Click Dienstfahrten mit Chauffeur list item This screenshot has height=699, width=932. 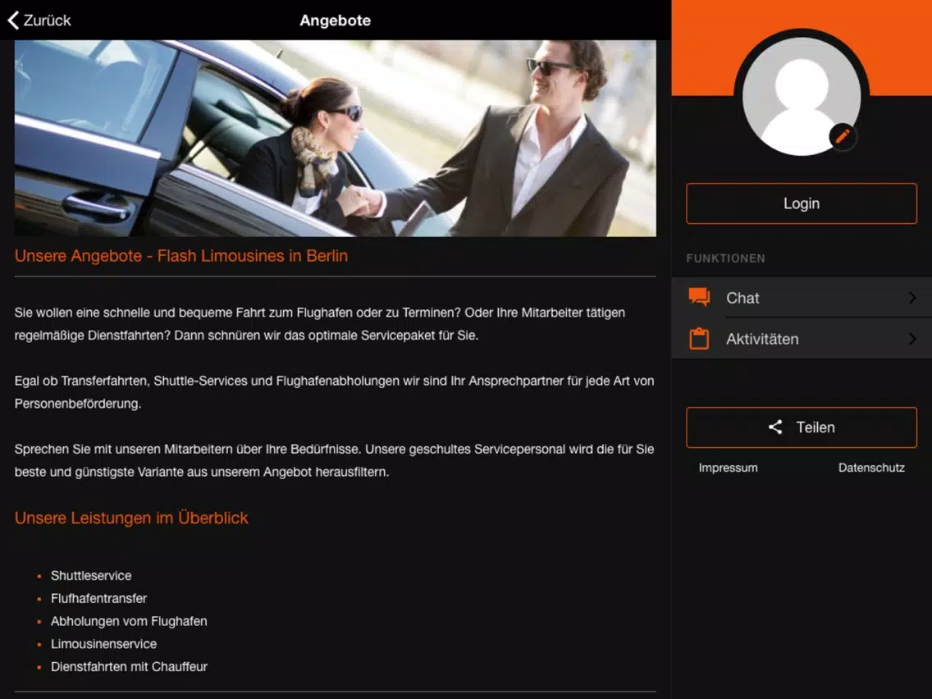tap(129, 666)
